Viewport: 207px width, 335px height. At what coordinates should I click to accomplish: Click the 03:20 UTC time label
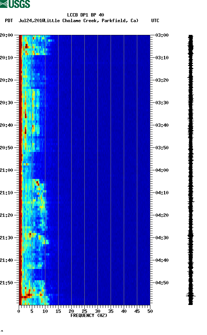click(x=162, y=80)
